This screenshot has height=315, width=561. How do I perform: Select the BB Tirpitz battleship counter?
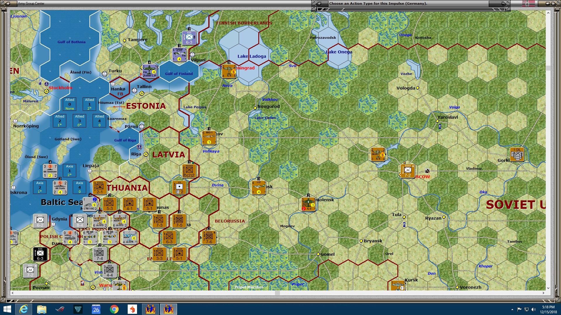pyautogui.click(x=60, y=187)
